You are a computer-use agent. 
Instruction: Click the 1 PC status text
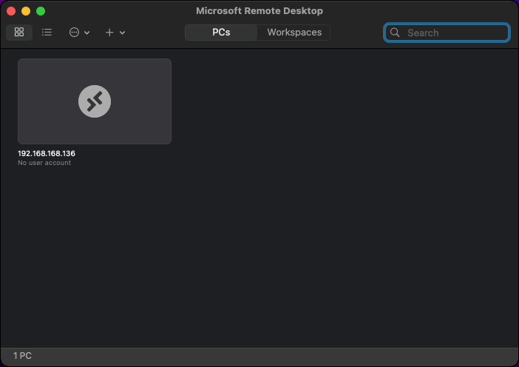coord(22,356)
